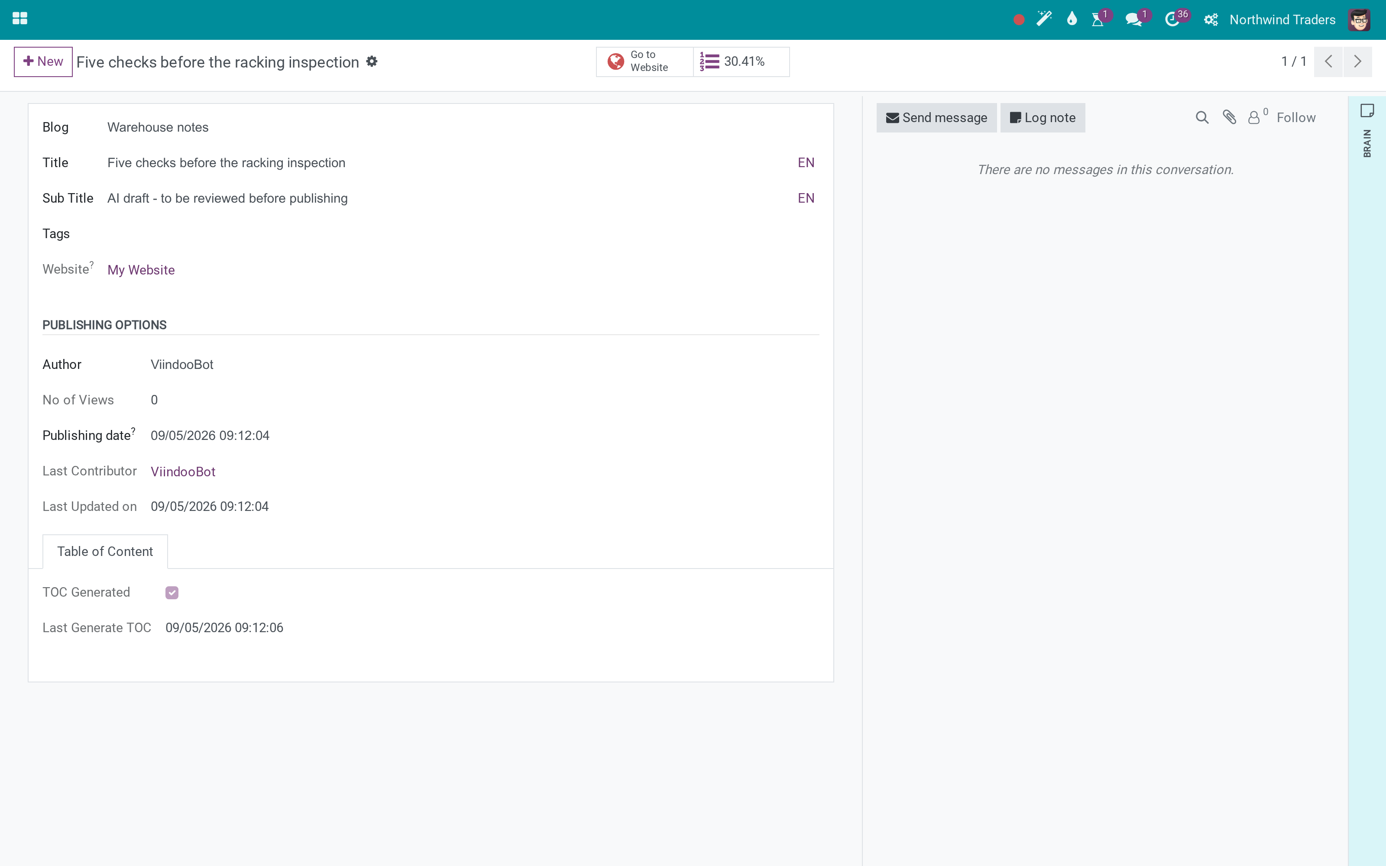Search messages with the magnifier icon
Image resolution: width=1386 pixels, height=866 pixels.
1202,117
